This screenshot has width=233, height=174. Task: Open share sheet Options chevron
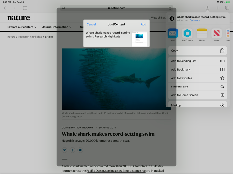pos(195,20)
